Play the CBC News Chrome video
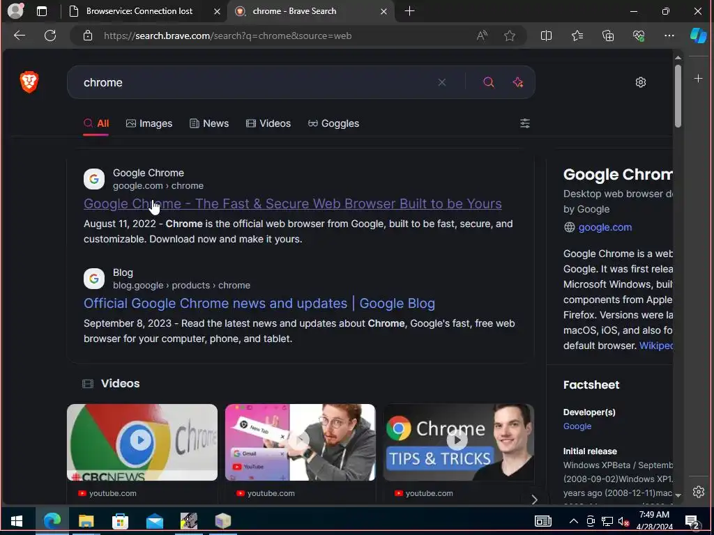 click(142, 442)
